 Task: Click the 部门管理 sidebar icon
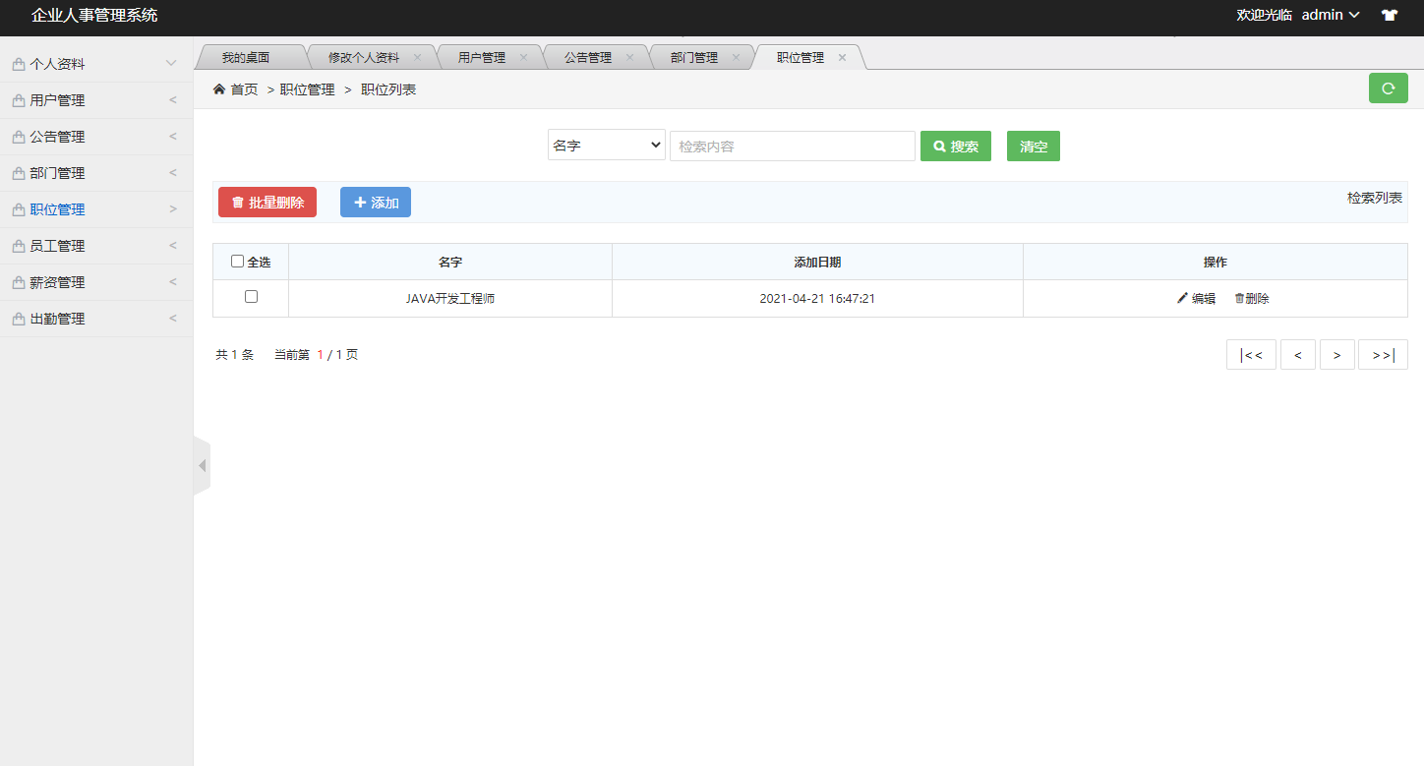(17, 172)
